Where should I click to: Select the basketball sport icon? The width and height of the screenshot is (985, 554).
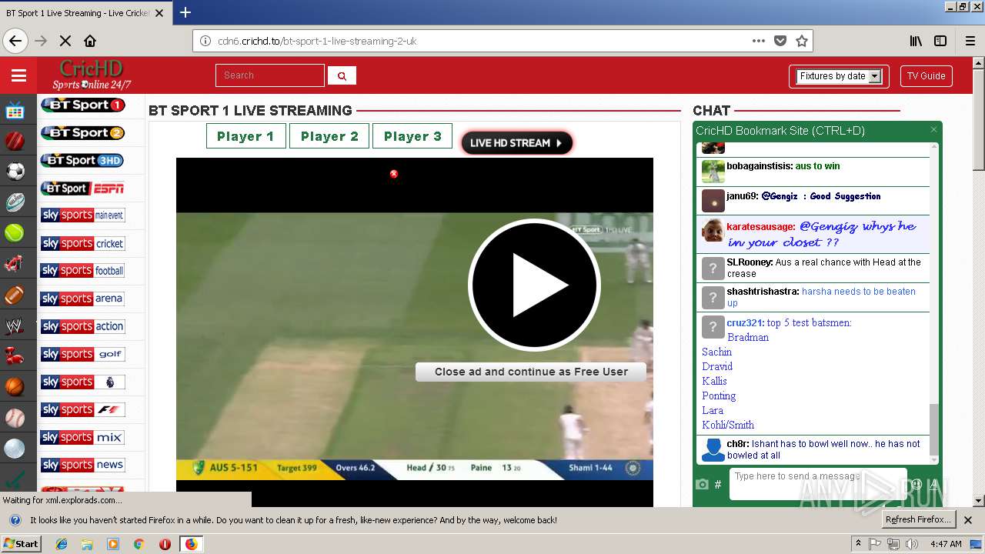(x=15, y=387)
